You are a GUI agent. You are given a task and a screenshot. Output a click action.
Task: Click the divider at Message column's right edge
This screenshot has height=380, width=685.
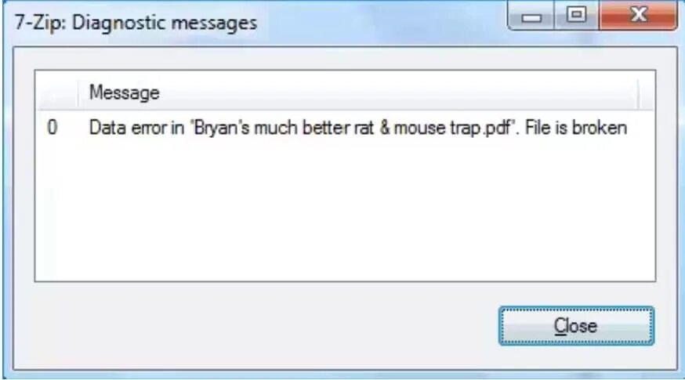(638, 92)
